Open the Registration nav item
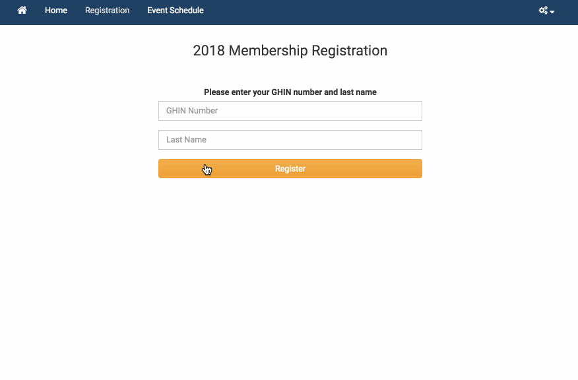Viewport: 578px width, 380px height. tap(108, 11)
